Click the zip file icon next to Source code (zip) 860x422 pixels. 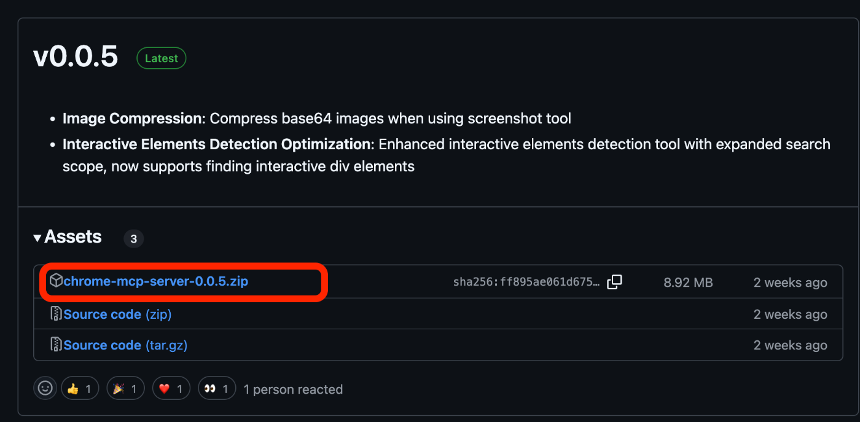pos(56,314)
